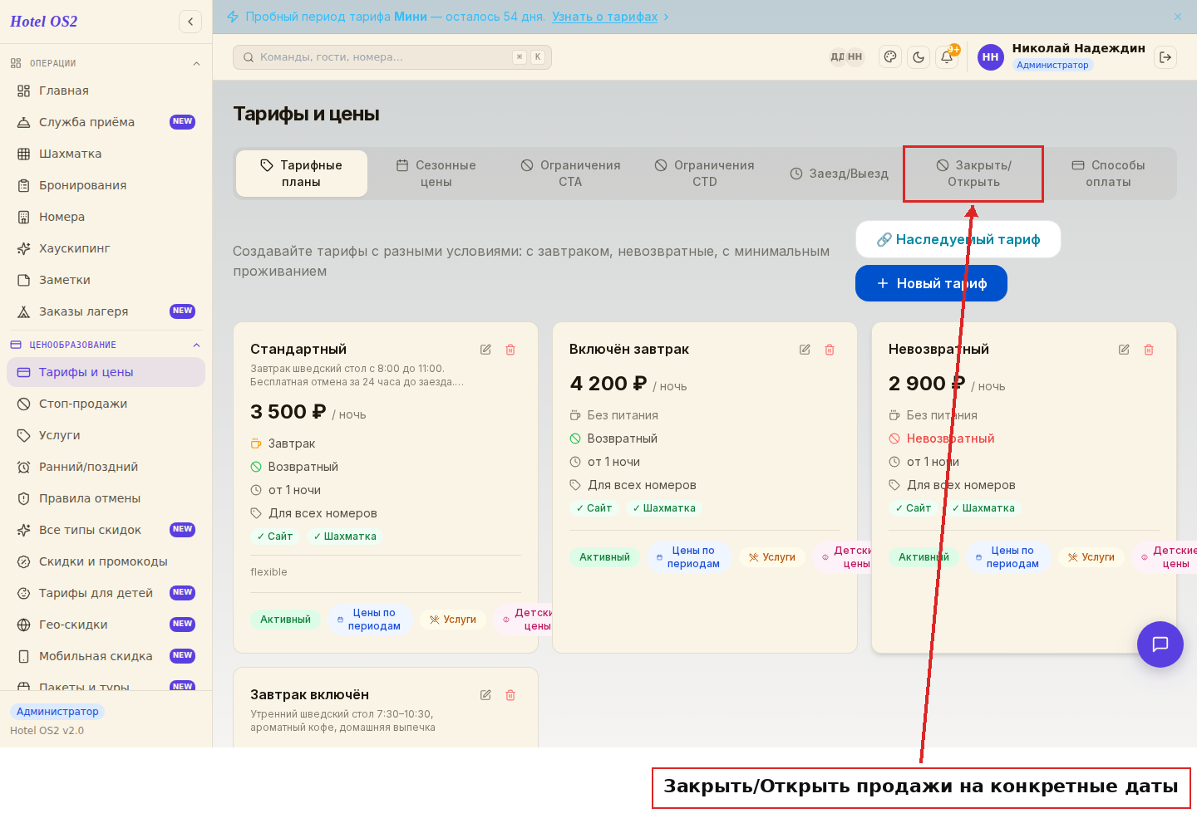Open Заметки in the sidebar
Screen dimensions: 1197x828
click(x=106, y=280)
